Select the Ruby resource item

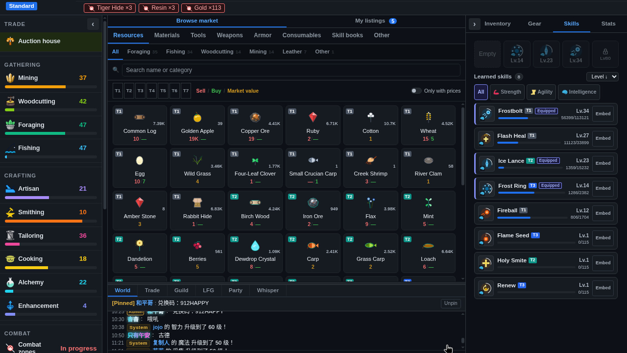pyautogui.click(x=313, y=125)
